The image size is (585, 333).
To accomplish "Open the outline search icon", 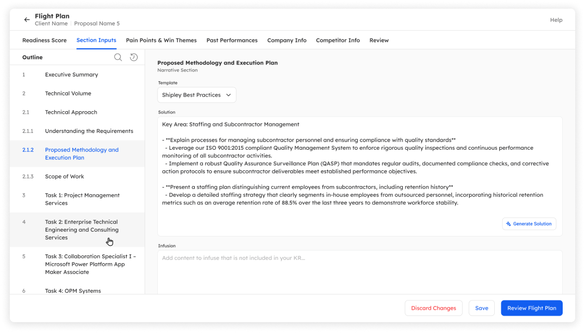I will 118,57.
